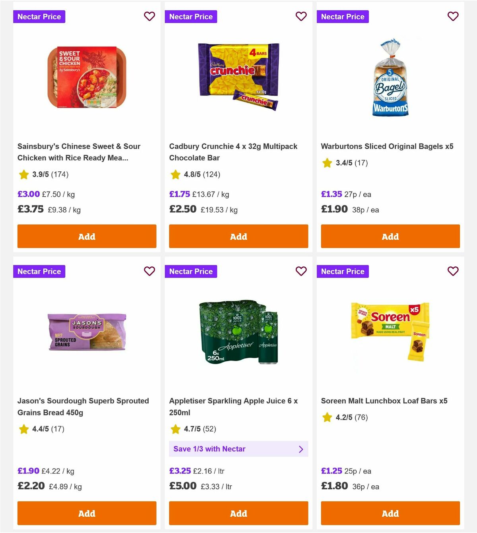Favorite the Appletiser apple juice heart icon
Image resolution: width=477 pixels, height=533 pixels.
coord(301,271)
